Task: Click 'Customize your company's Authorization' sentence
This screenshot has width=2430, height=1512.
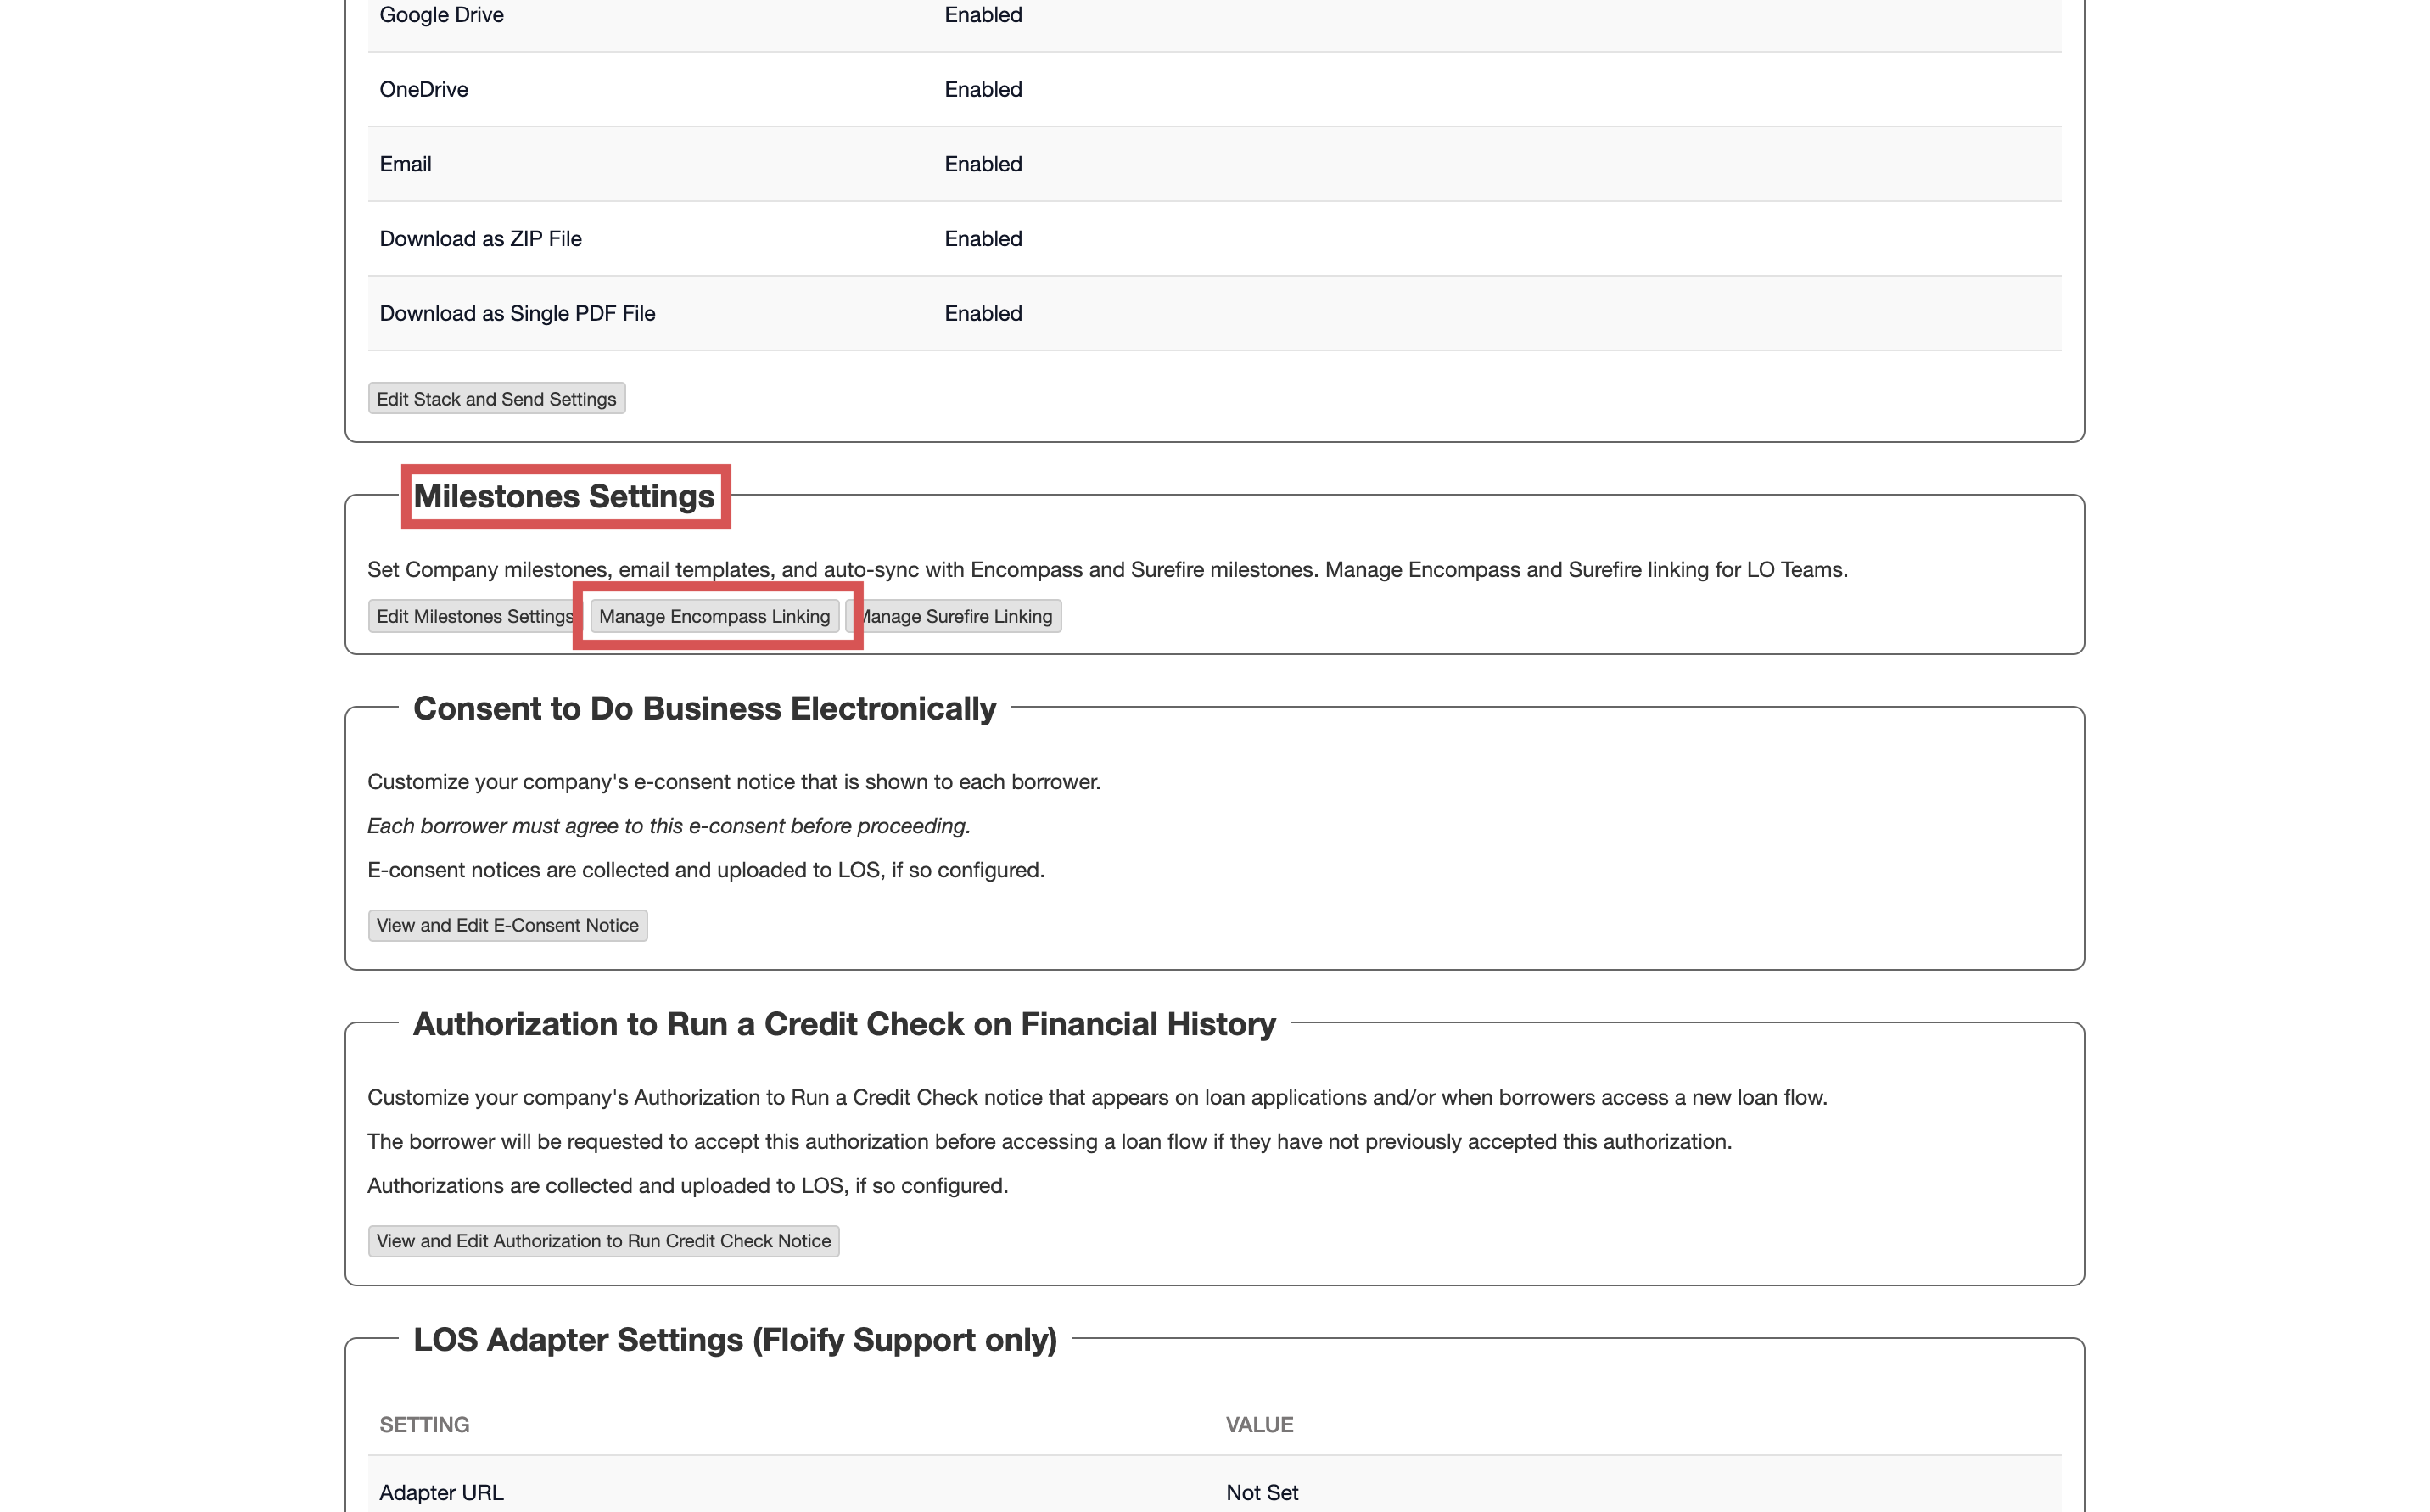Action: (x=1097, y=1097)
